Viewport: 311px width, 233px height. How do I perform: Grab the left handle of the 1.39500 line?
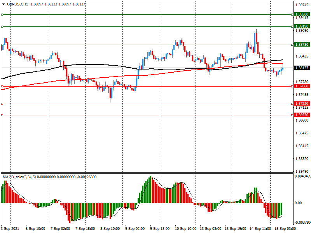[2, 14]
